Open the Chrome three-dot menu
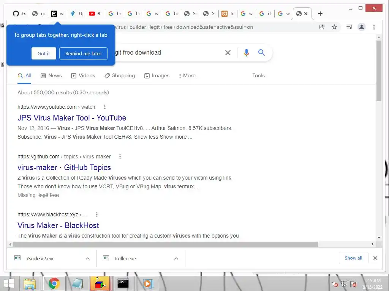This screenshot has height=291, width=389. coord(374,27)
